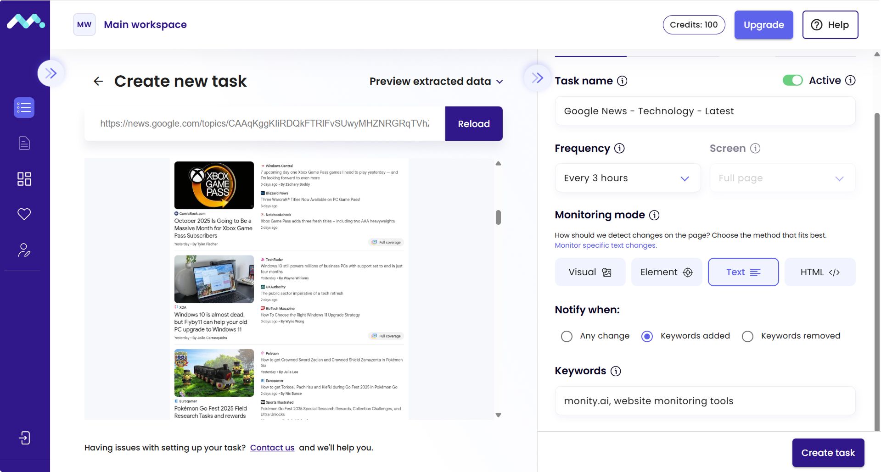Expand Preview extracted data dropdown
Screen dimensions: 881x472
click(436, 81)
